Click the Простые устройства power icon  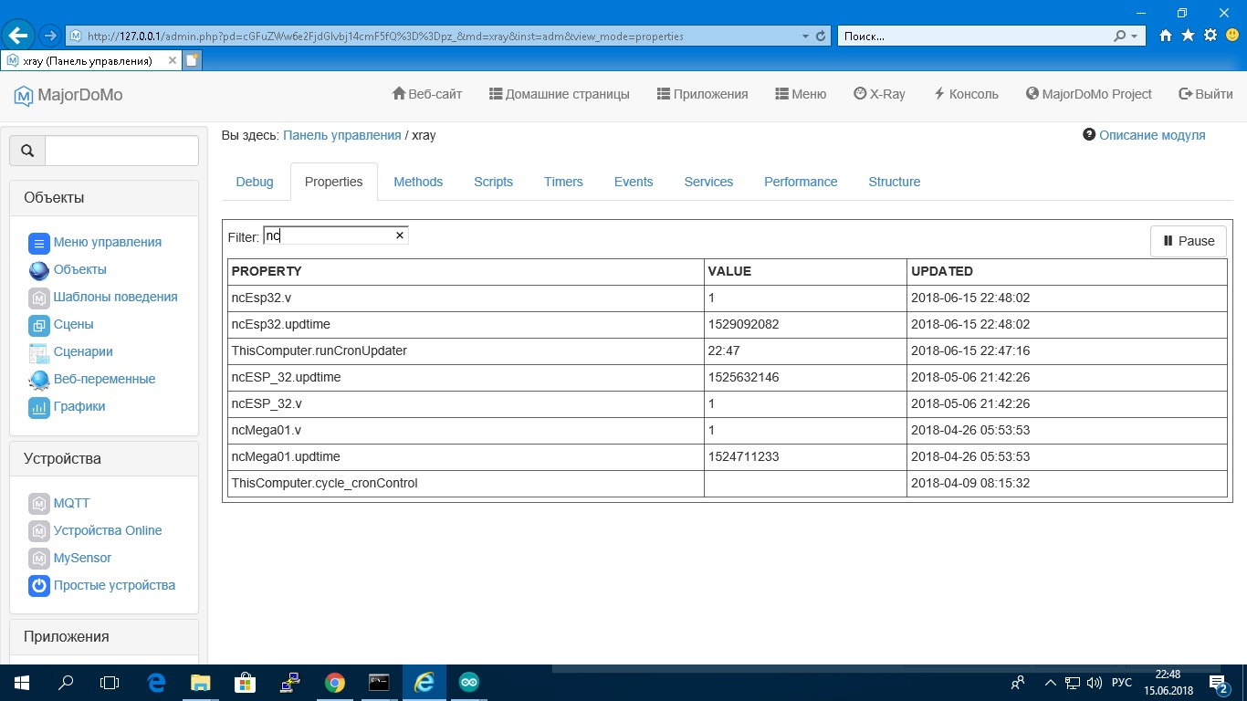click(38, 586)
